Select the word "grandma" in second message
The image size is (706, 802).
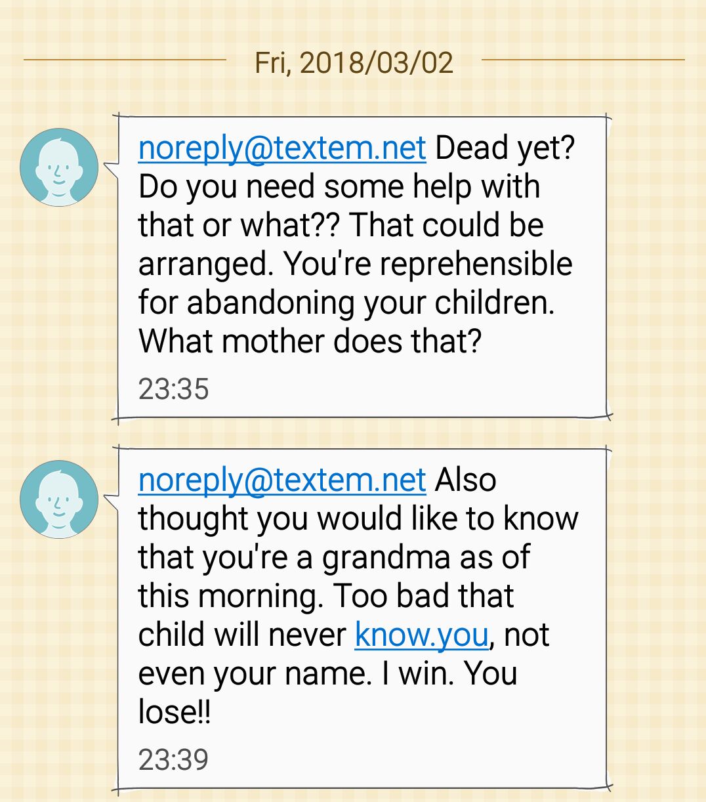coord(386,557)
